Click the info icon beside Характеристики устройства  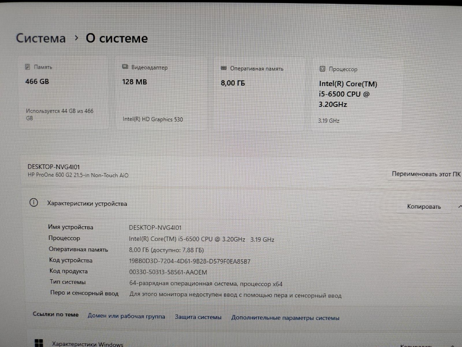[x=34, y=203]
